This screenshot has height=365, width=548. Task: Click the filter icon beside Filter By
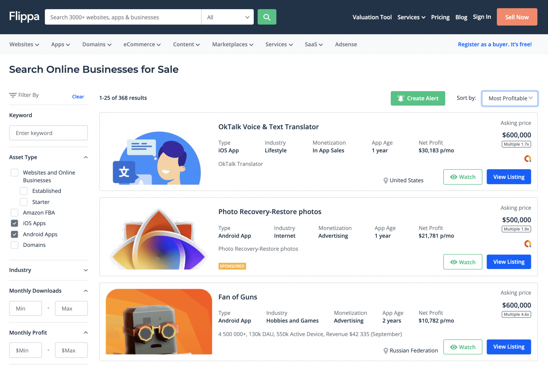point(13,95)
